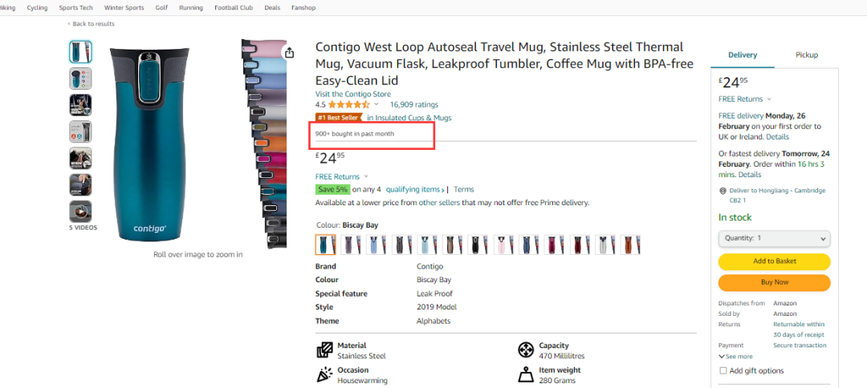Click the share icon above the product image
Screen dimensions: 867x388
[x=289, y=52]
